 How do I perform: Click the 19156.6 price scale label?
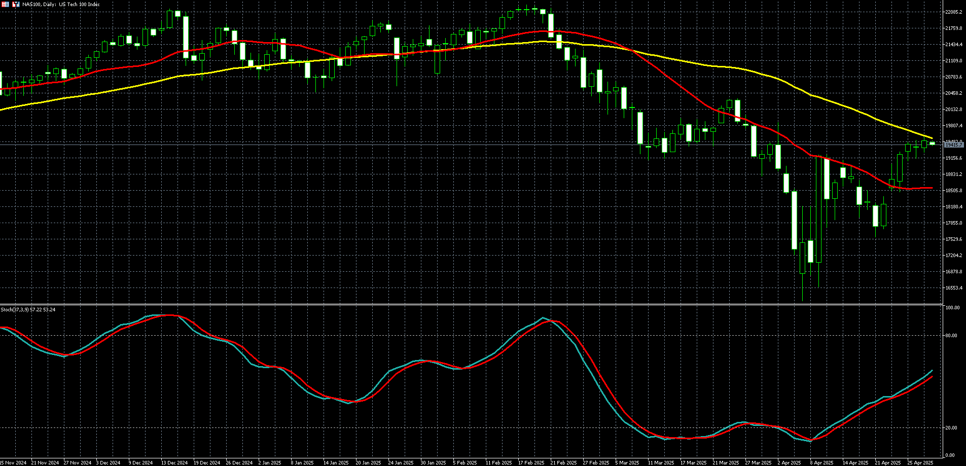click(x=954, y=158)
